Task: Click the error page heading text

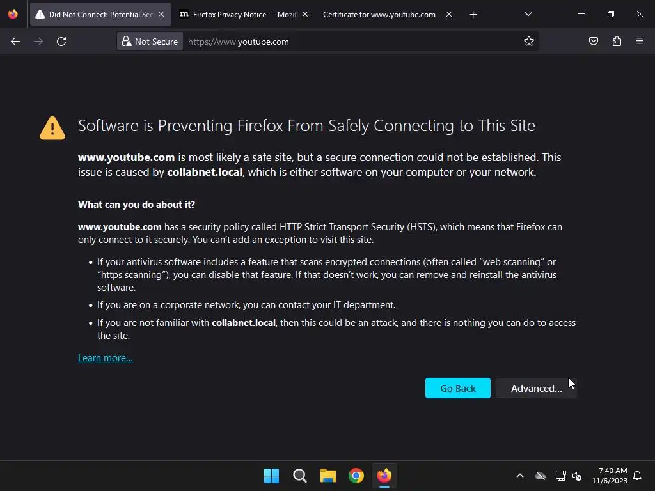Action: coord(306,126)
